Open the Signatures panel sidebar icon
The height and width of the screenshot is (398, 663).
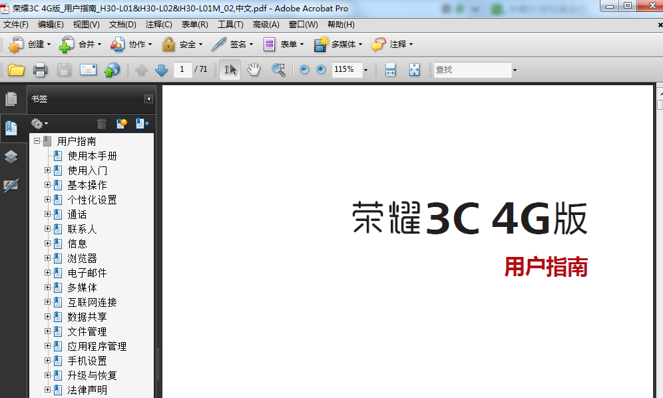click(x=11, y=185)
